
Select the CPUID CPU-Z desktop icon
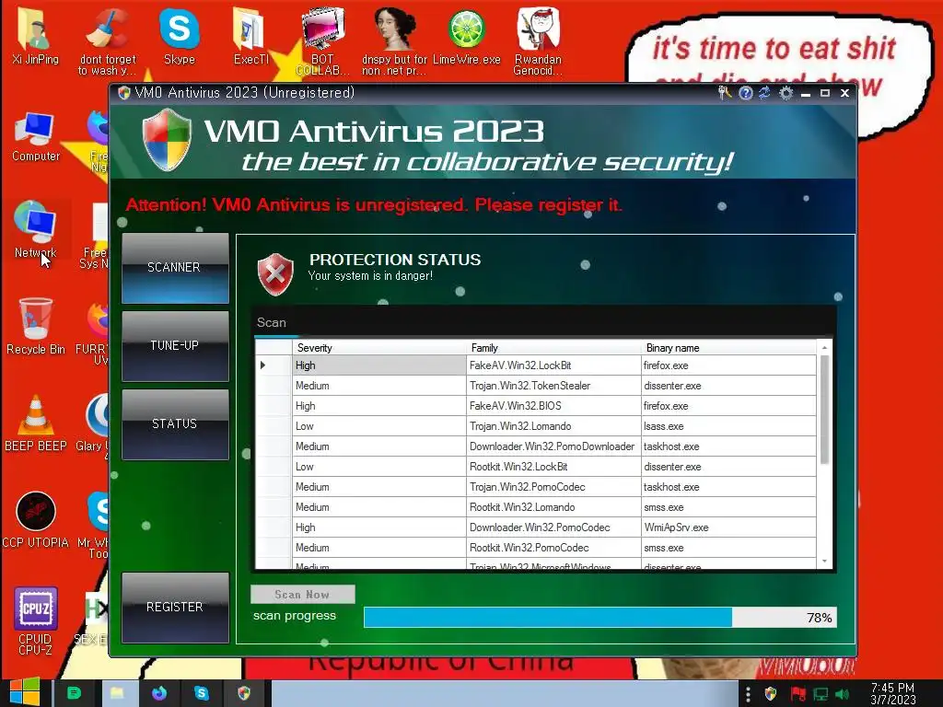point(36,620)
